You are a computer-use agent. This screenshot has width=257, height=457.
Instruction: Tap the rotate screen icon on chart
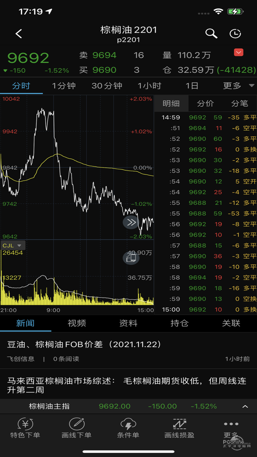point(131,258)
